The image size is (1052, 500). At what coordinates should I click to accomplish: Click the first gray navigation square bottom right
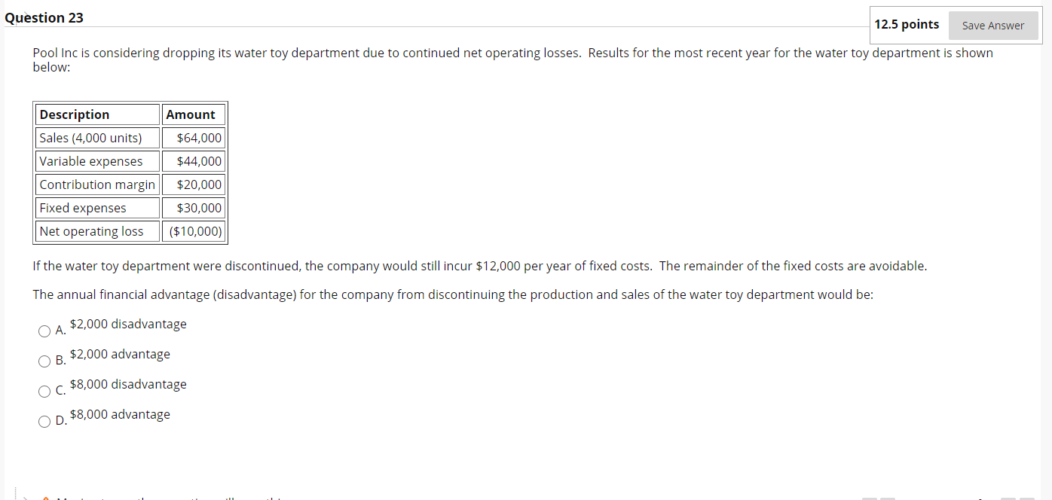pos(870,498)
